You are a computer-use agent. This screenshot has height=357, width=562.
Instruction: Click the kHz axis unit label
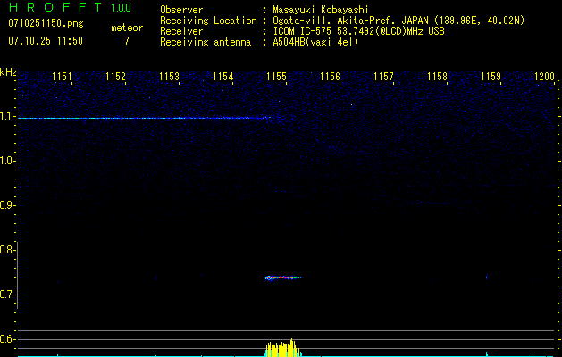click(x=8, y=72)
